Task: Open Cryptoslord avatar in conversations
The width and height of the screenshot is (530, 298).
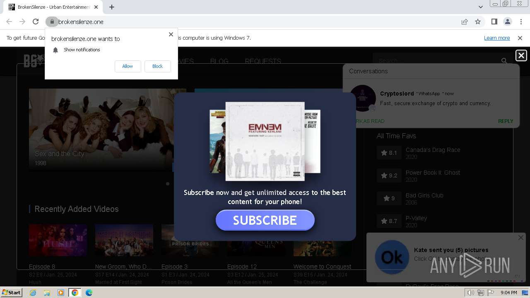Action: 363,98
